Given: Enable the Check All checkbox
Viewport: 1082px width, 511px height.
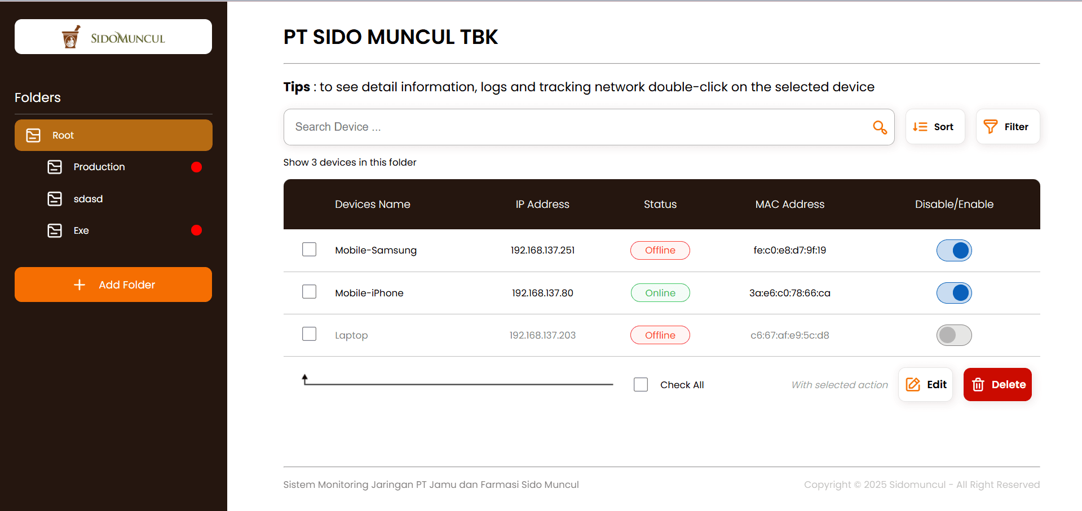Looking at the screenshot, I should tap(641, 385).
